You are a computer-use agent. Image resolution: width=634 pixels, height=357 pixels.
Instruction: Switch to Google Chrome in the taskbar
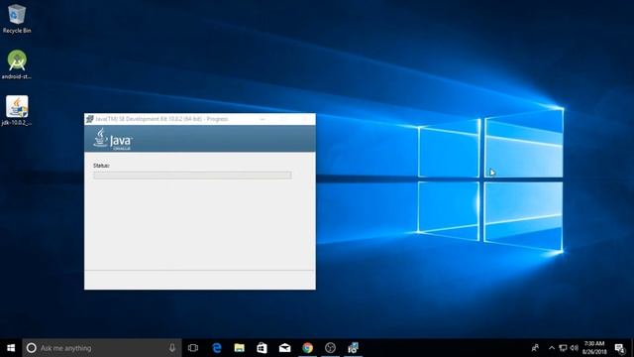308,348
